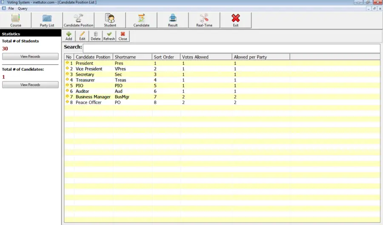Screen dimensions: 383x225
Task: Sort by Candidate Position column header
Action: click(x=93, y=57)
